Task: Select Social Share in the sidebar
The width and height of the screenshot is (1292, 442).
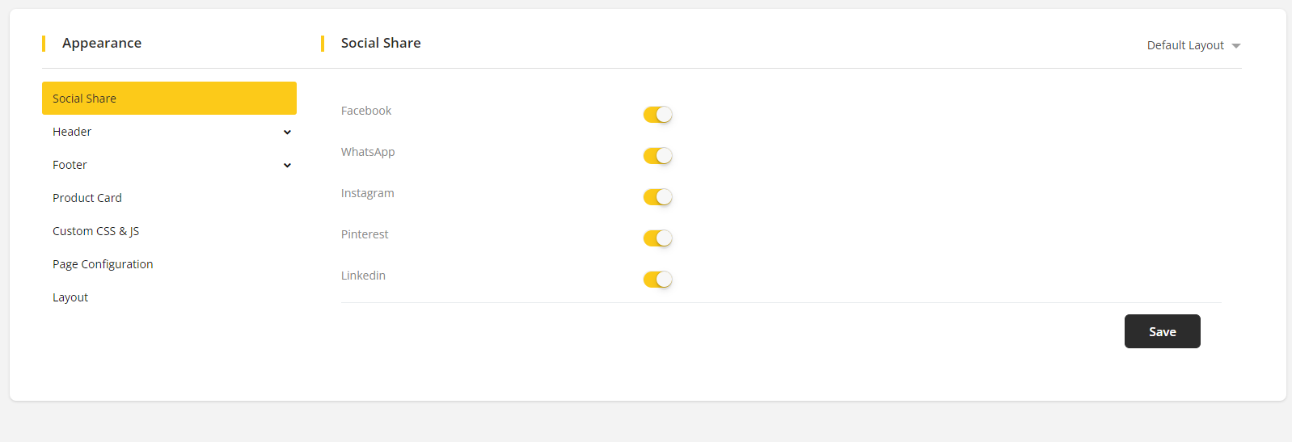Action: [169, 99]
